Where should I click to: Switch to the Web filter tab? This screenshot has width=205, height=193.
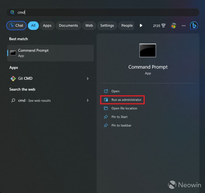click(x=89, y=25)
